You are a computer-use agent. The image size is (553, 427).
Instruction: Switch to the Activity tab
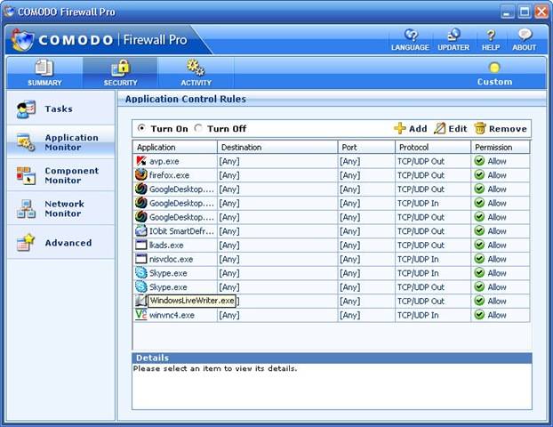click(x=196, y=73)
